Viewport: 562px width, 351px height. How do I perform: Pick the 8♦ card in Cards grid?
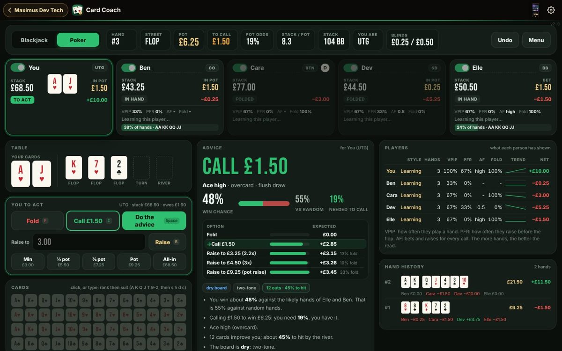[99, 329]
